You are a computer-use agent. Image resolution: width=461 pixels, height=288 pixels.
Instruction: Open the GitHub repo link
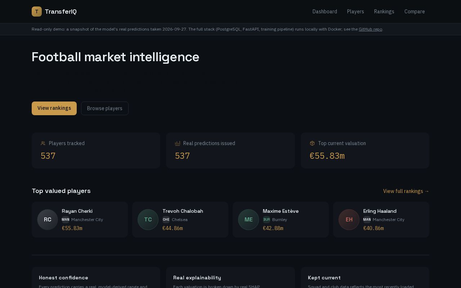pos(370,29)
